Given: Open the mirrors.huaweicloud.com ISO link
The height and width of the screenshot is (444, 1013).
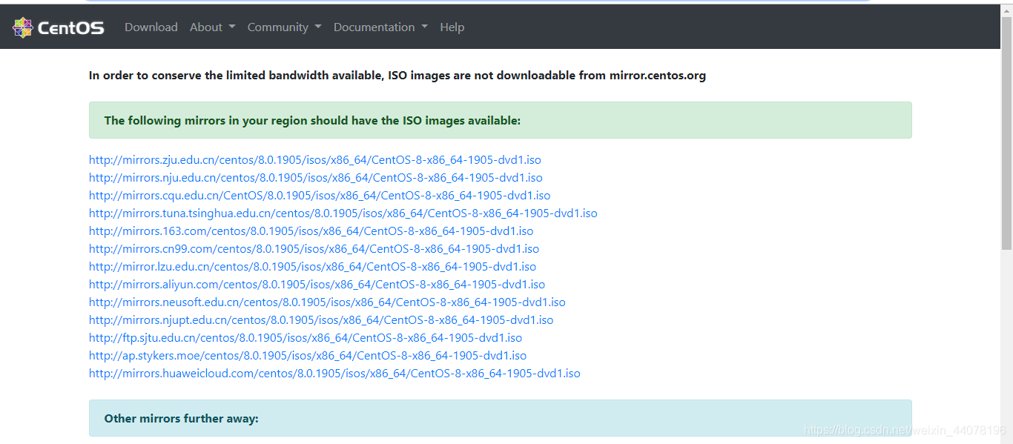Looking at the screenshot, I should [334, 374].
